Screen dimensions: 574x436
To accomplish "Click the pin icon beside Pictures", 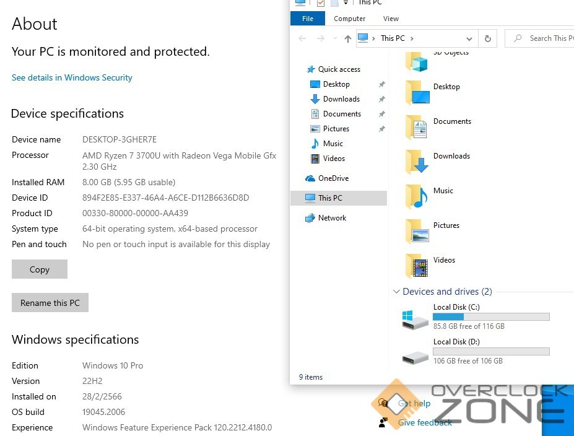I will [382, 129].
